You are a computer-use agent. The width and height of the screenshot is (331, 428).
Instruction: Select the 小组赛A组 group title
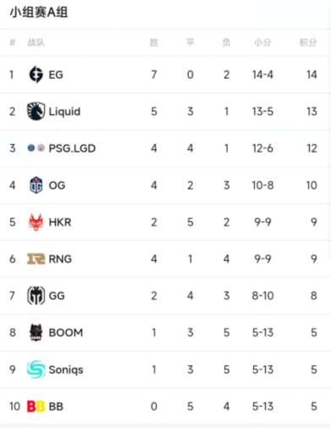39,13
